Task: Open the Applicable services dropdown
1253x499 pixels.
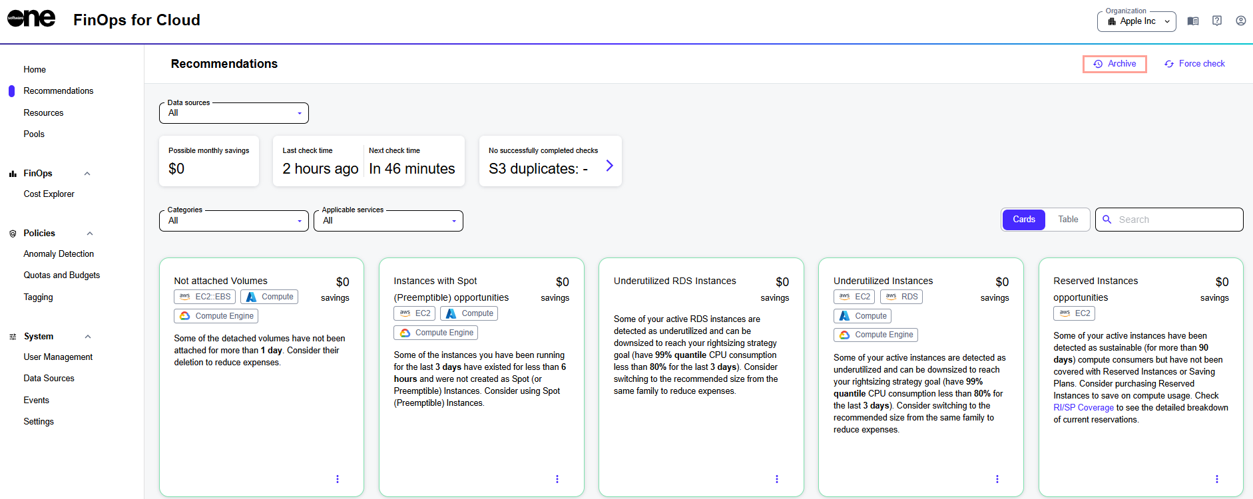Action: tap(388, 221)
